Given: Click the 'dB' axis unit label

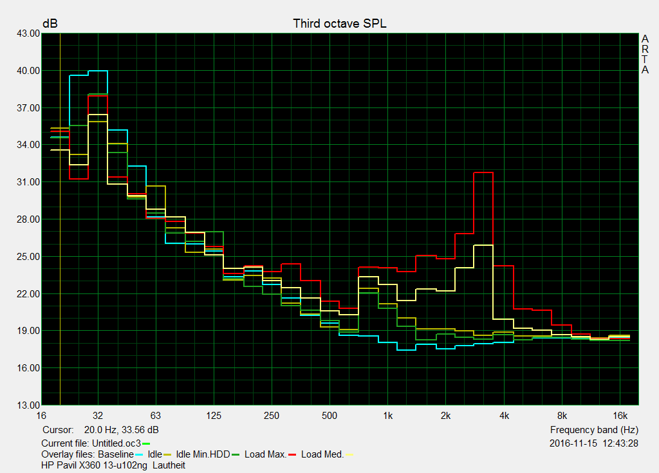Looking at the screenshot, I should pyautogui.click(x=50, y=24).
